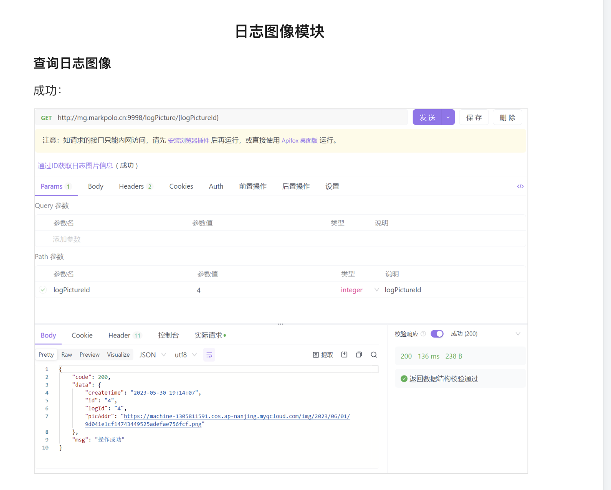Download the response body to a file
This screenshot has width=611, height=490.
click(344, 355)
